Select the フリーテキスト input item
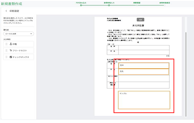 click(x=19, y=51)
